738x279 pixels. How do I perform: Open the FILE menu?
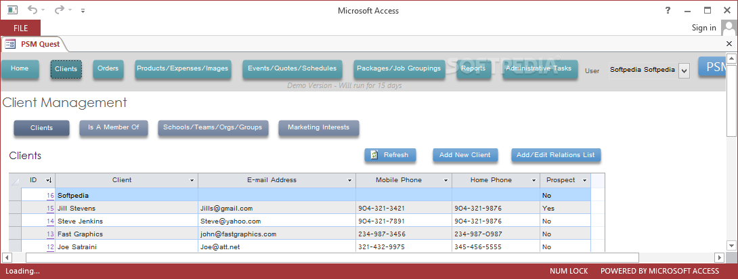click(20, 28)
